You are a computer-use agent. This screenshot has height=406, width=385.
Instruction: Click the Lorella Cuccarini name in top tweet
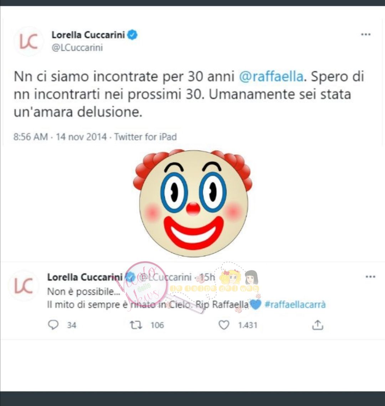pos(88,35)
